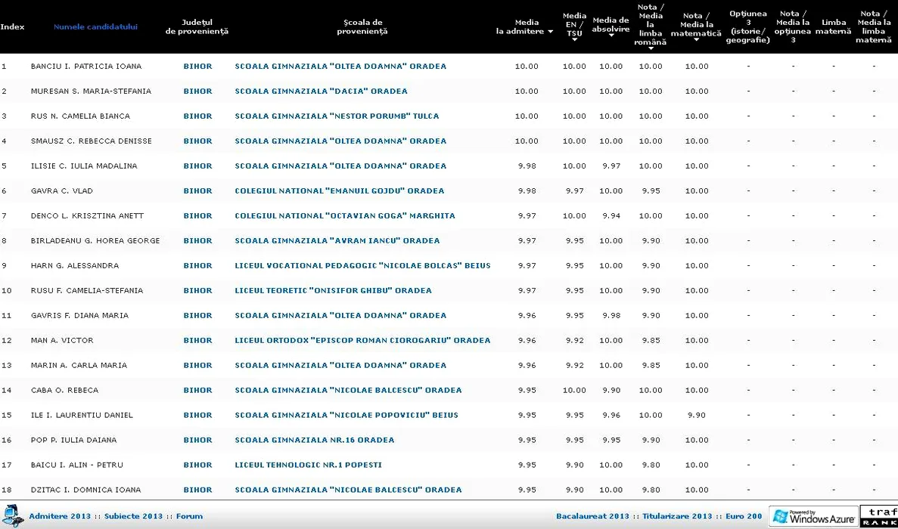
Task: Open Liceul Tehnologic Nr.1 Popesti link
Action: [x=308, y=466]
